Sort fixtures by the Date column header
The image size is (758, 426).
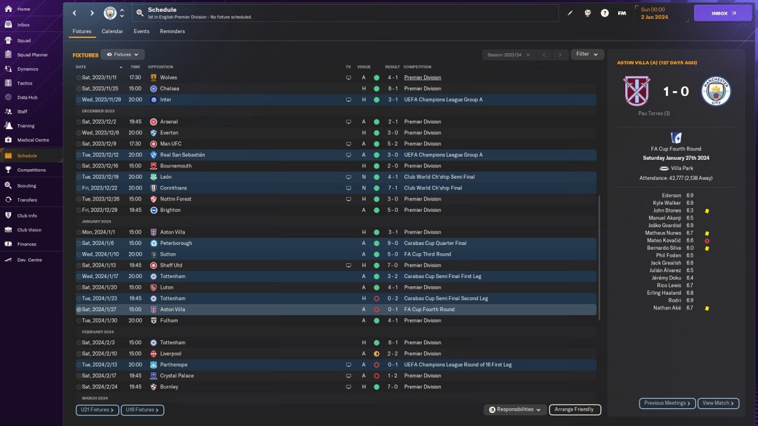[81, 67]
